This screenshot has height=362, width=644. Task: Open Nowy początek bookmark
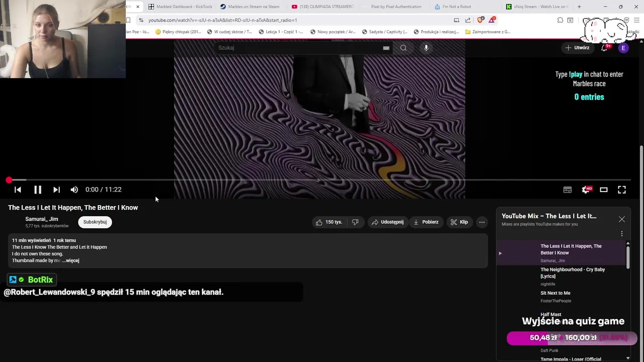click(333, 32)
